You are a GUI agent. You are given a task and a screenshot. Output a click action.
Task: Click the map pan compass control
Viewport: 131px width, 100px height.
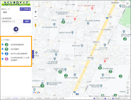click(36, 4)
